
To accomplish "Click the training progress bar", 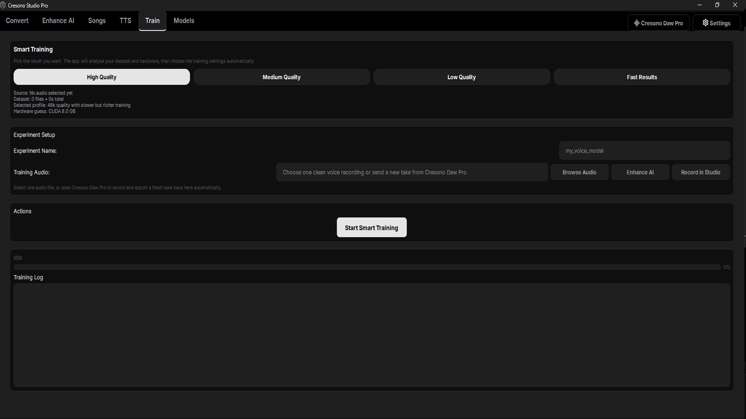I will click(367, 267).
